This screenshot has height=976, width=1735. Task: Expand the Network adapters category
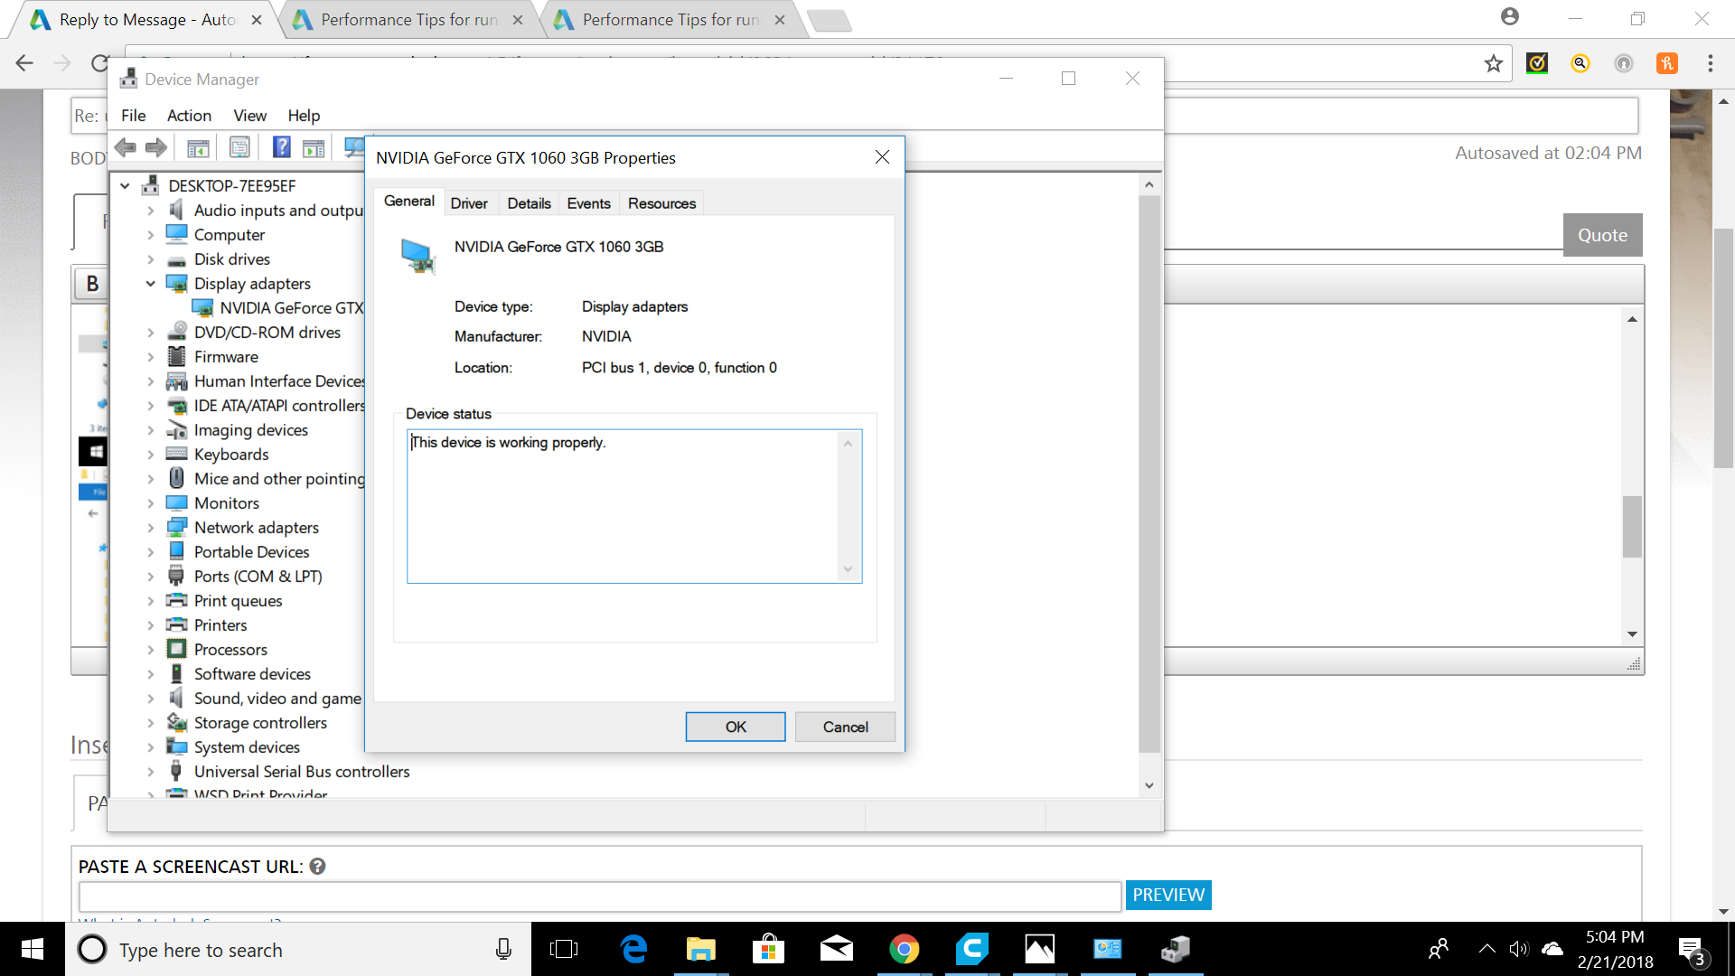[x=151, y=528]
